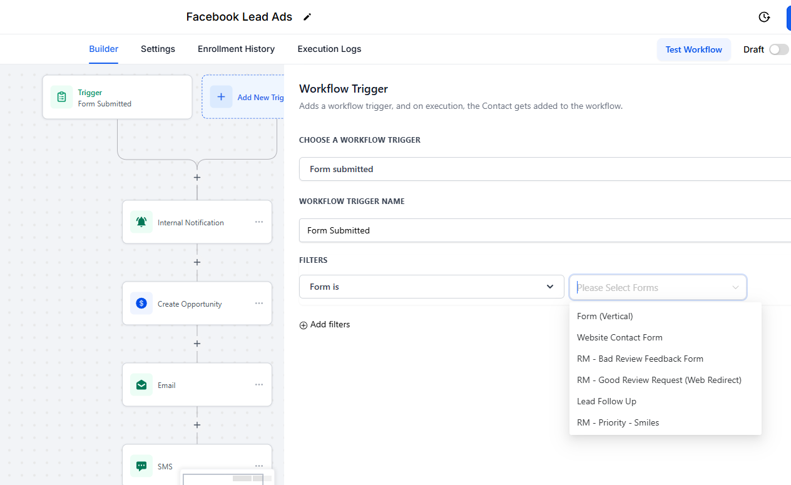Click the plus icon in Add New Trigger

(221, 97)
